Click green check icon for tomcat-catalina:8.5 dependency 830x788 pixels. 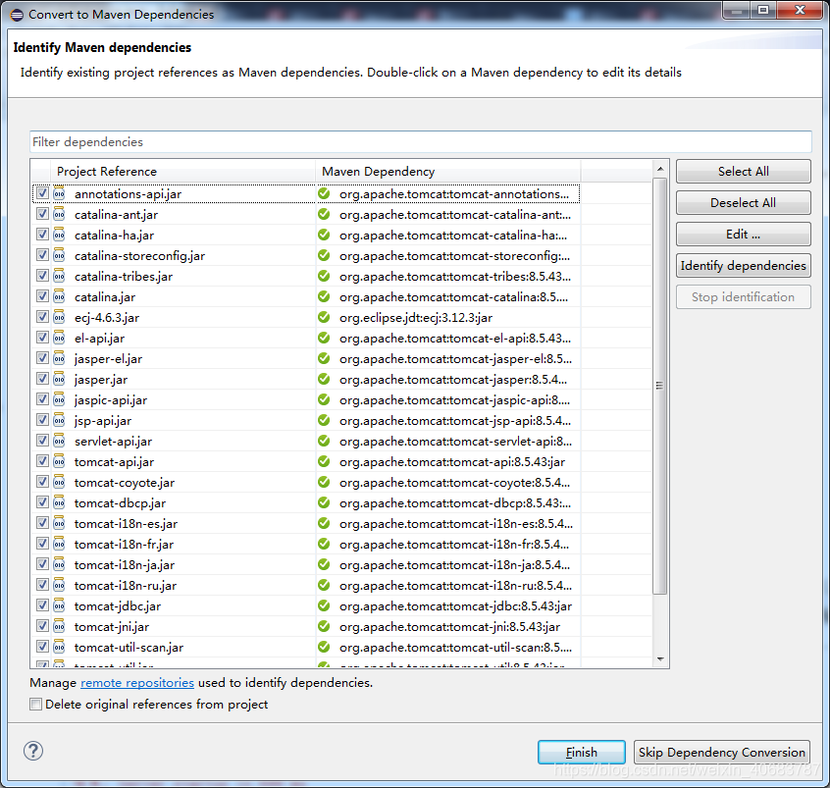click(x=324, y=296)
